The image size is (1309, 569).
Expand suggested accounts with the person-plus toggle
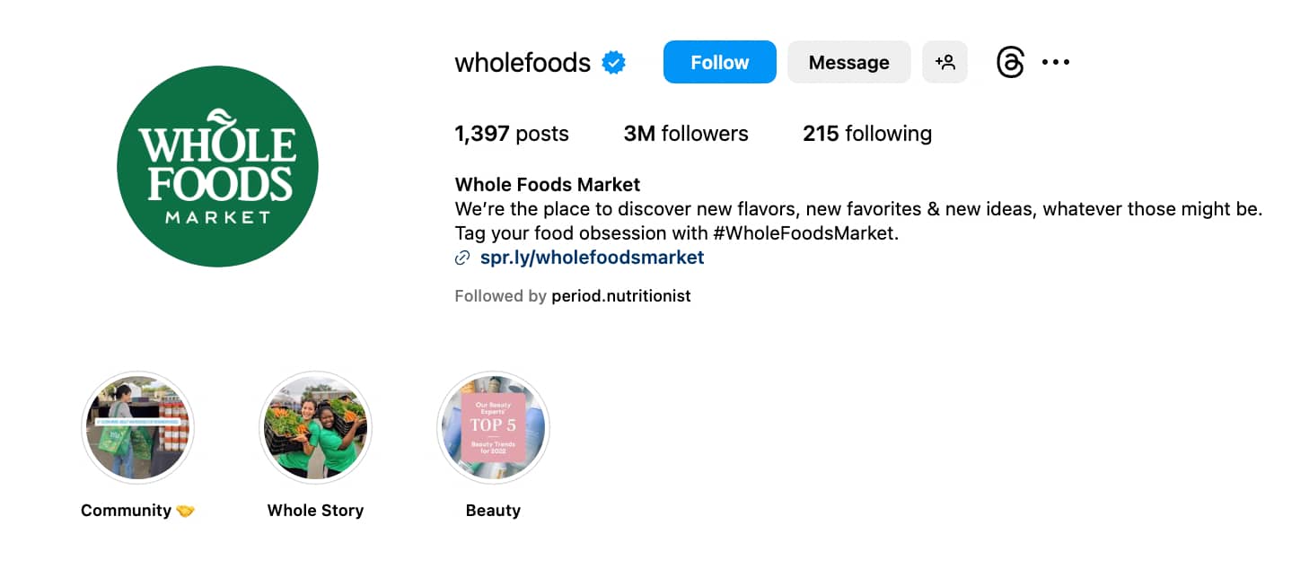944,61
